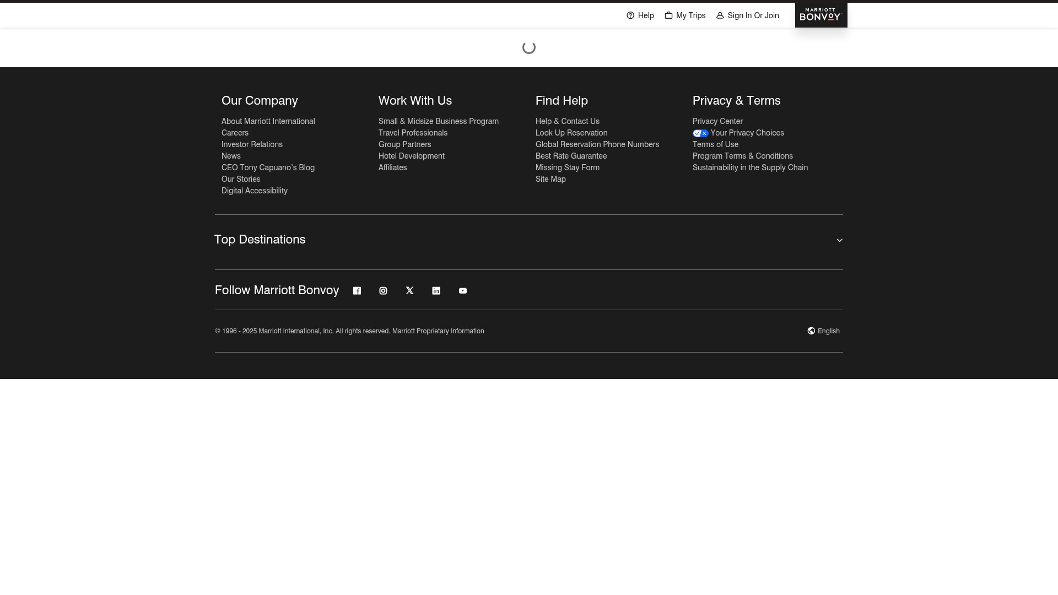Screen dimensions: 1058x595
Task: Open the Top Destinations section heading
Action: [x=260, y=240]
